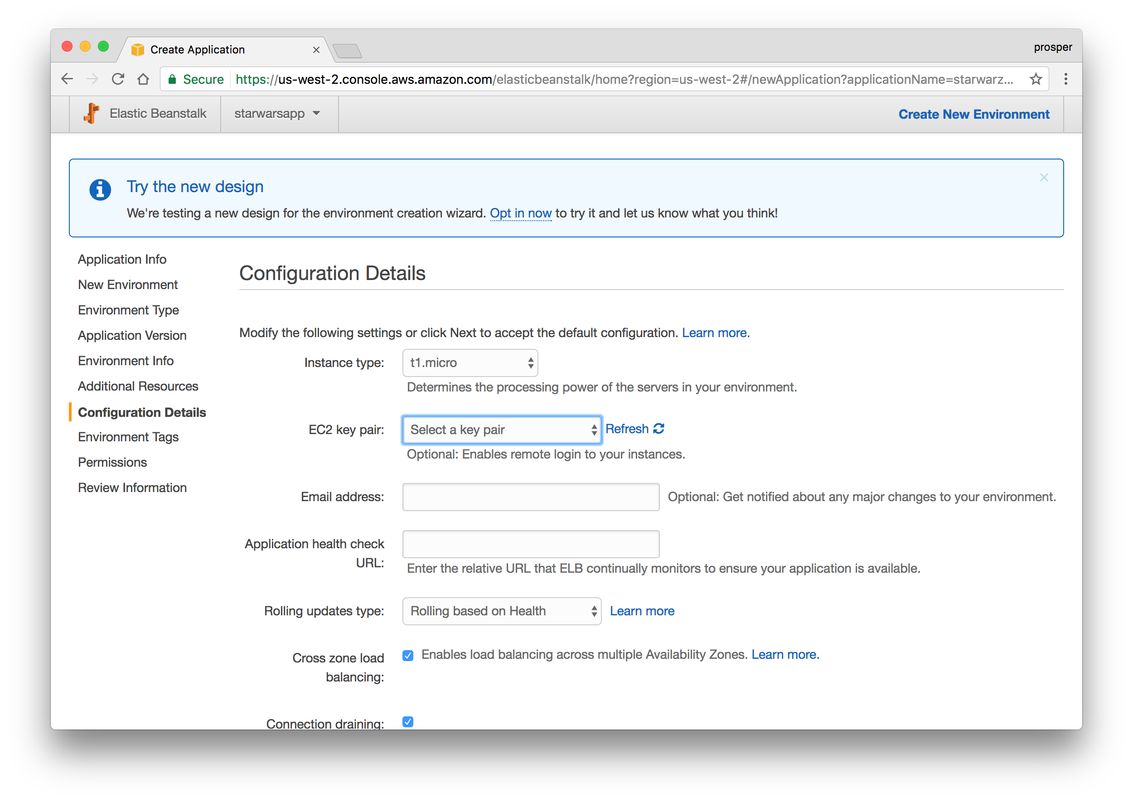Go to Permissions step
The width and height of the screenshot is (1133, 802).
click(x=112, y=462)
